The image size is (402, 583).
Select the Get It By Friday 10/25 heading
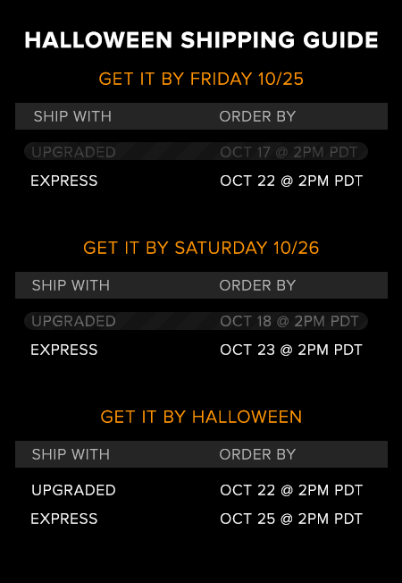tap(201, 79)
